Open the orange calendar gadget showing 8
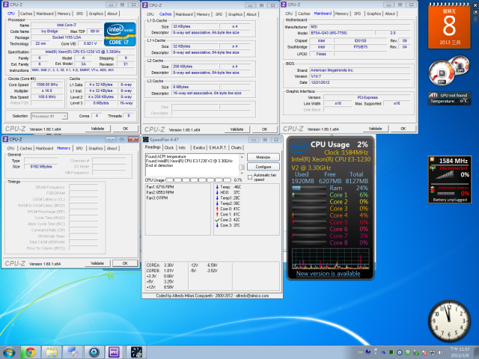The width and height of the screenshot is (479, 359). [x=449, y=27]
